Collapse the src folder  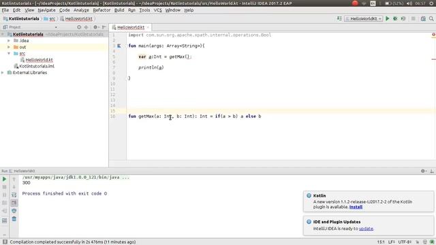coord(9,53)
